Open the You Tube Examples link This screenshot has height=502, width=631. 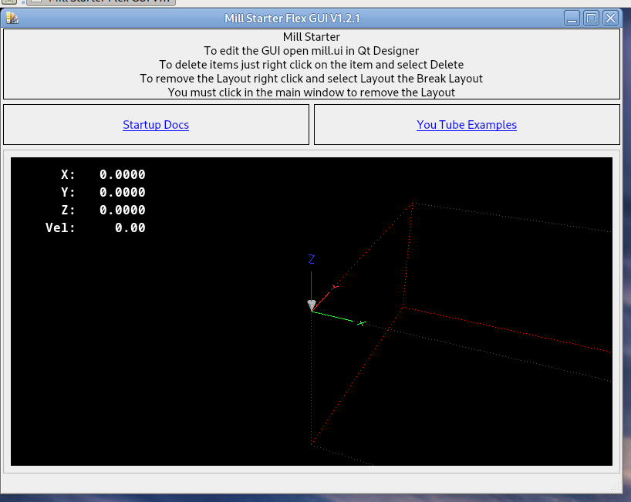(x=466, y=125)
